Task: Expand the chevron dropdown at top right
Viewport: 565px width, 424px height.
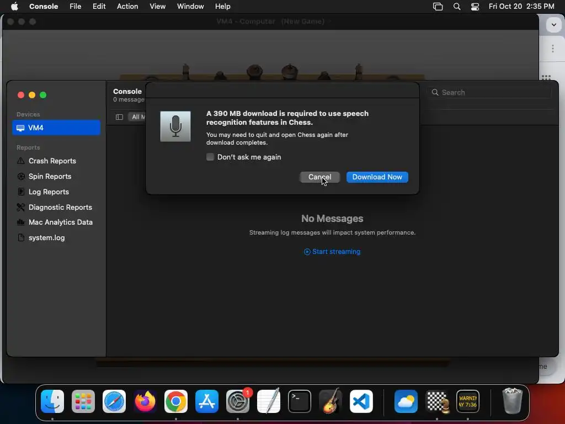Action: point(554,25)
